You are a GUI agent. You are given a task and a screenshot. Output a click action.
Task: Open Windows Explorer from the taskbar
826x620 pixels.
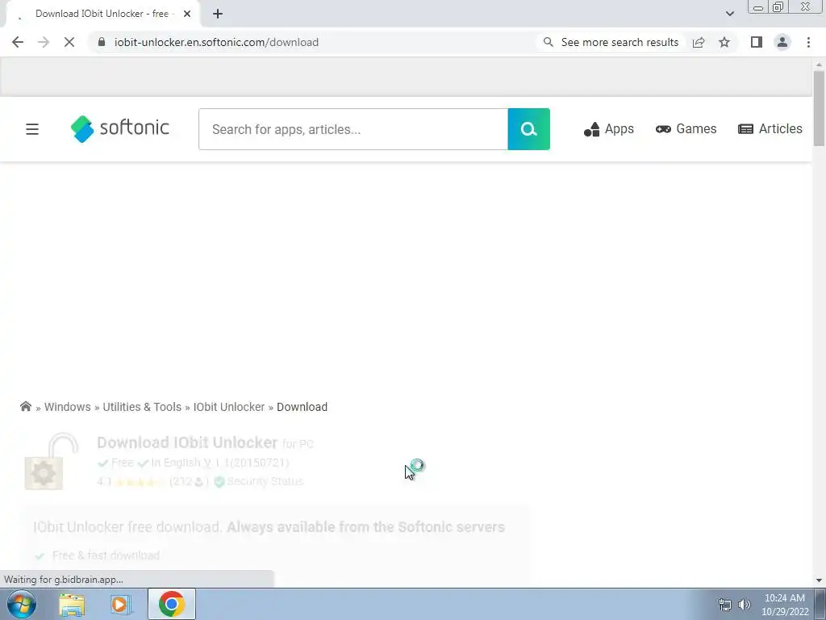[72, 604]
